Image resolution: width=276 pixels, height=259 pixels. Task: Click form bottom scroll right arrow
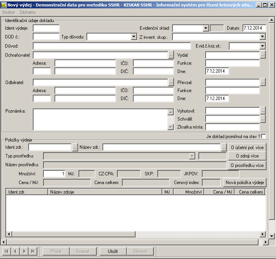(266, 242)
